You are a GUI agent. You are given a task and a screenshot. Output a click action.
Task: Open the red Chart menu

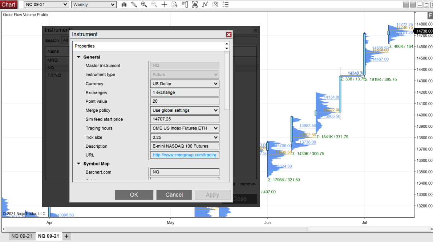[9, 4]
